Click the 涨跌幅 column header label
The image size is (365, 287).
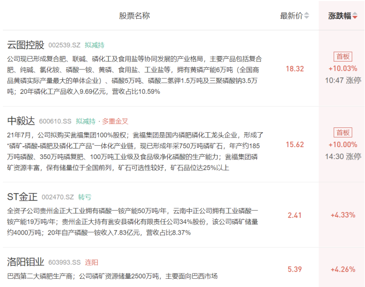(x=340, y=15)
